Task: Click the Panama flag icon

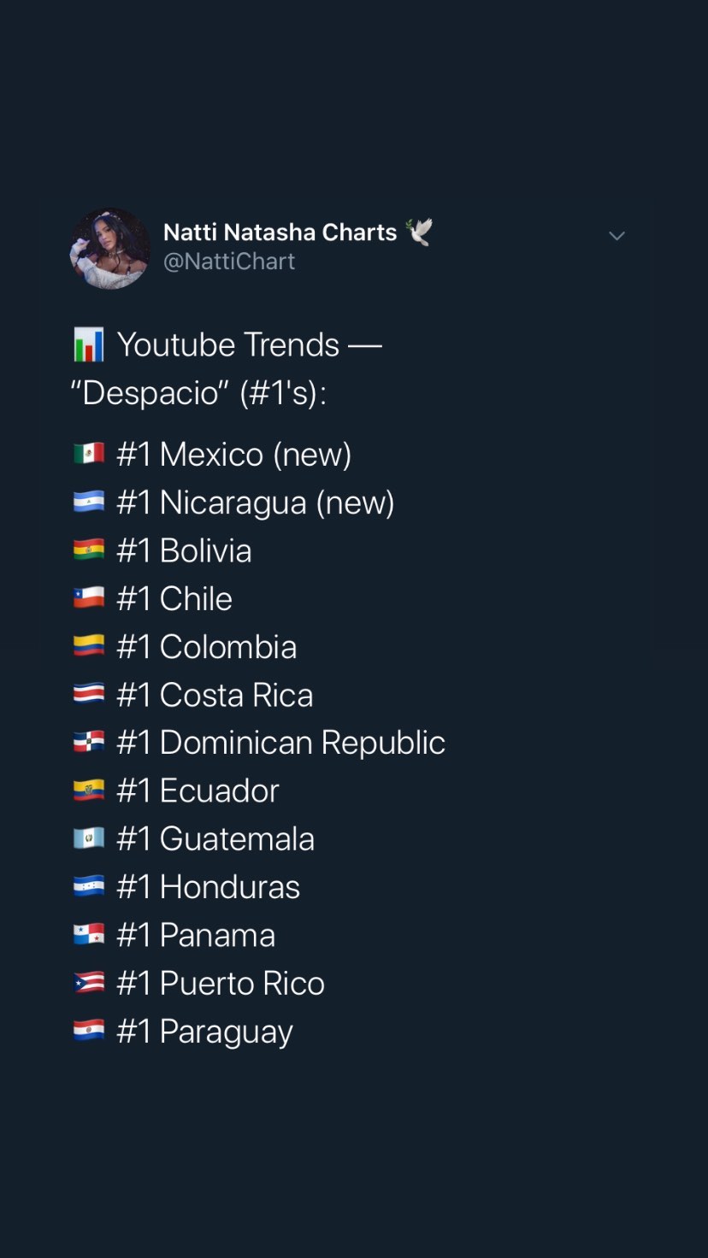Action: tap(89, 934)
